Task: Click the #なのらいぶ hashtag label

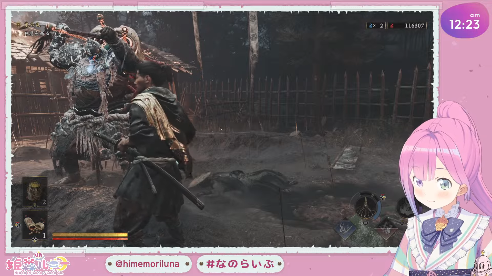Action: point(240,264)
